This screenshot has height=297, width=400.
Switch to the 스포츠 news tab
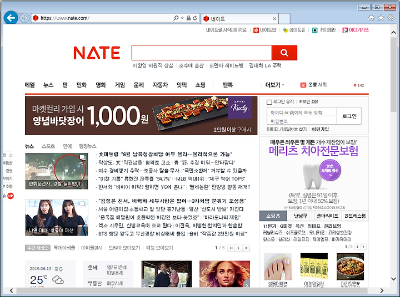[x=48, y=146]
